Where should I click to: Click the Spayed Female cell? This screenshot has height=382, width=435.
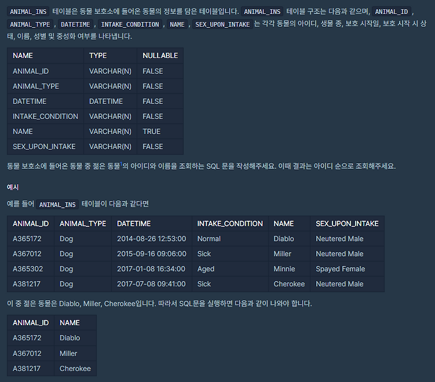[x=340, y=269]
